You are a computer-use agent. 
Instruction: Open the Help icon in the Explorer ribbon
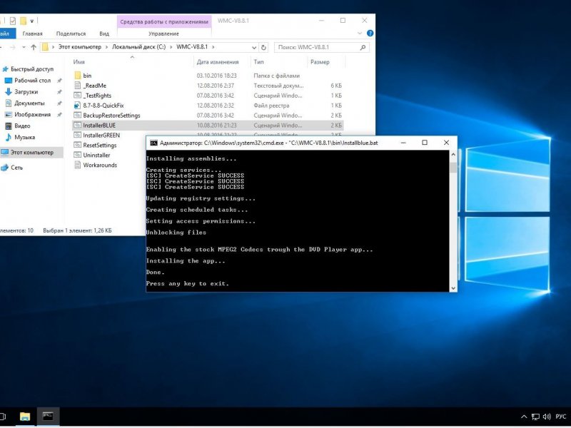click(x=370, y=34)
